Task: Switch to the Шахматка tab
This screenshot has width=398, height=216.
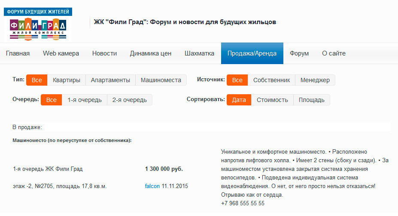Action: point(199,53)
